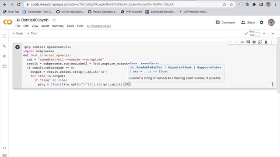Open In this repository bookmark
This screenshot has width=280, height=157.
pos(70,12)
